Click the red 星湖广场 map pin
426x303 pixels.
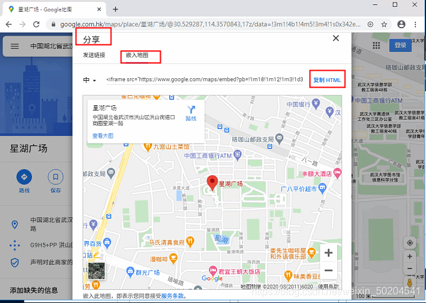tap(212, 183)
